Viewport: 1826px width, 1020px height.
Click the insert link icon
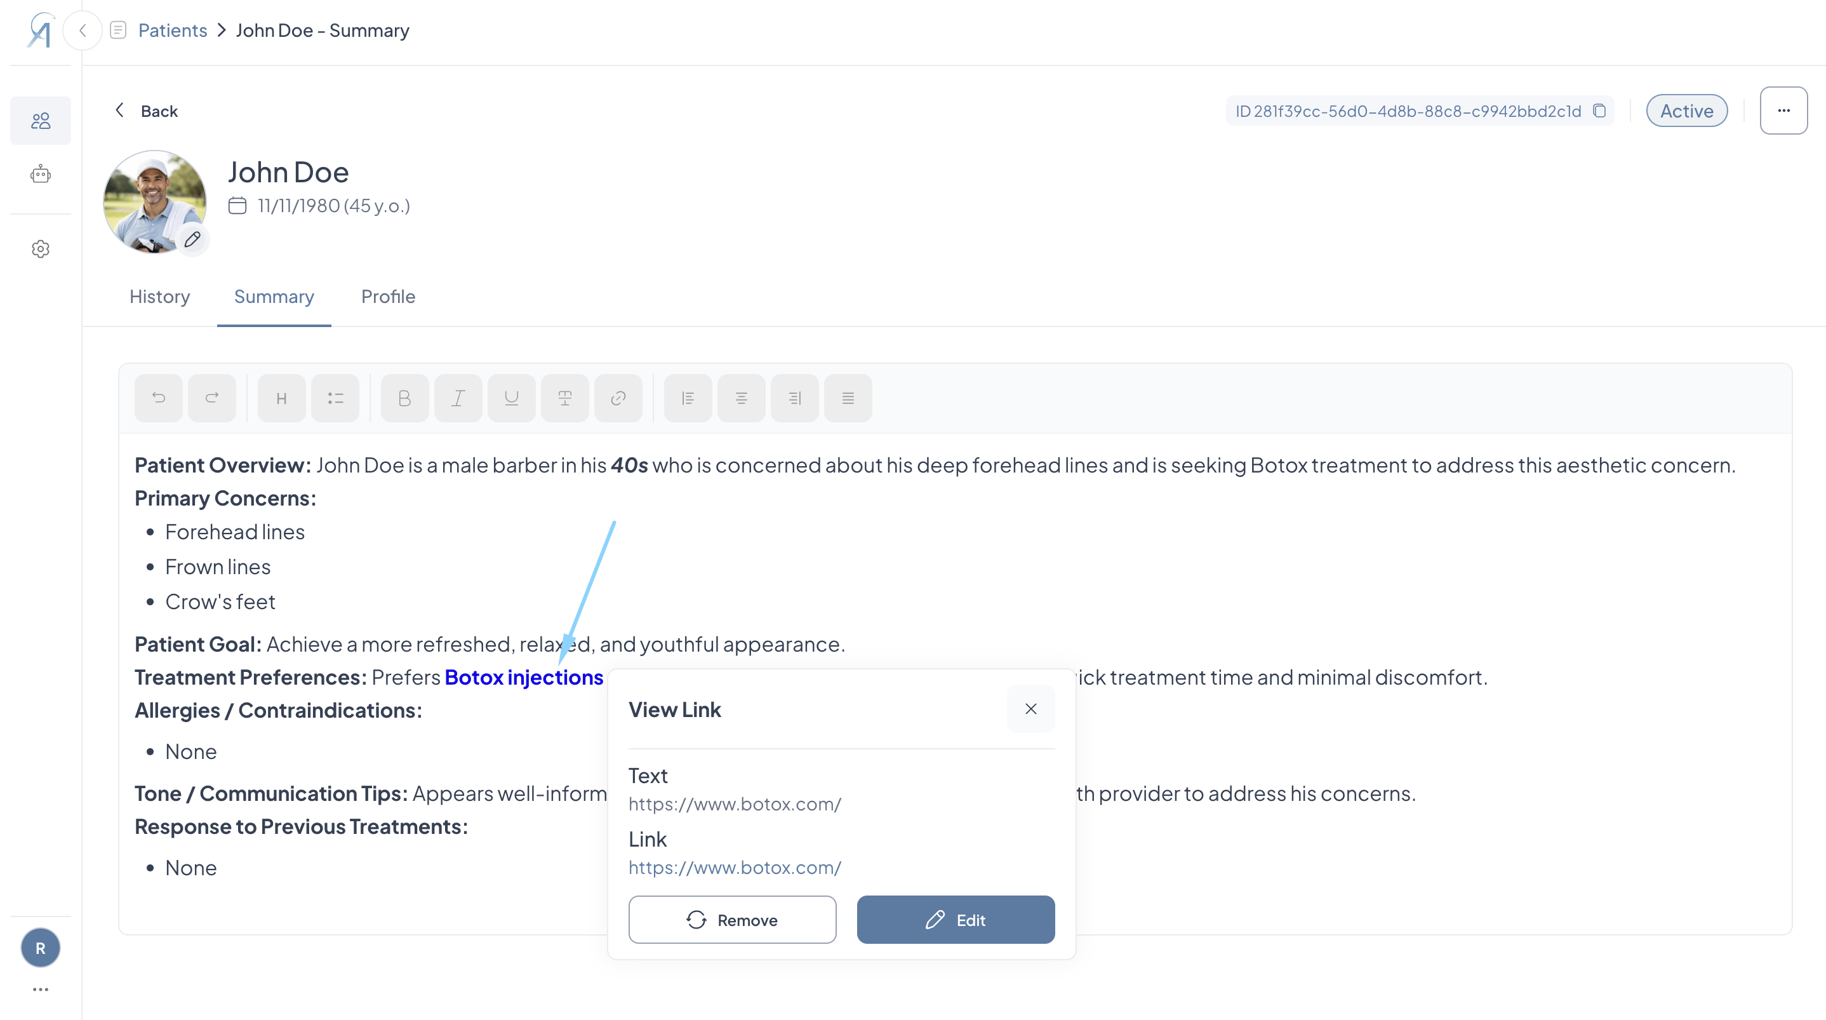pos(618,398)
